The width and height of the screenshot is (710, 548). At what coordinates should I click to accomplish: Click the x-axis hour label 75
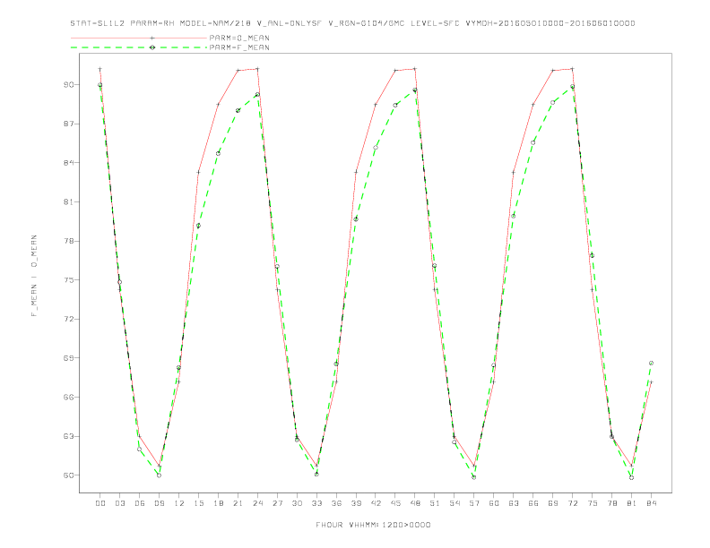pos(593,503)
